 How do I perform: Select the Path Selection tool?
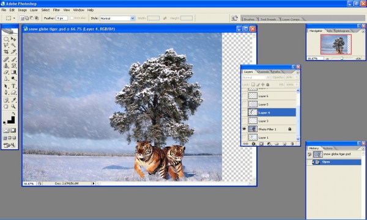click(x=6, y=86)
